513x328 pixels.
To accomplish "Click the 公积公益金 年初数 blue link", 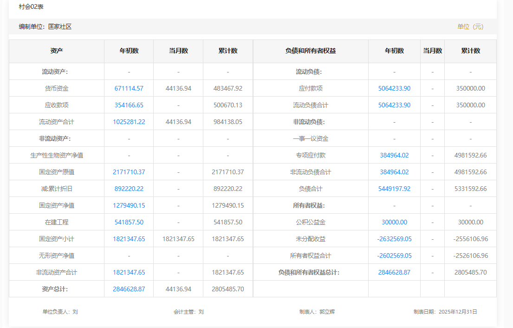I will pyautogui.click(x=394, y=222).
